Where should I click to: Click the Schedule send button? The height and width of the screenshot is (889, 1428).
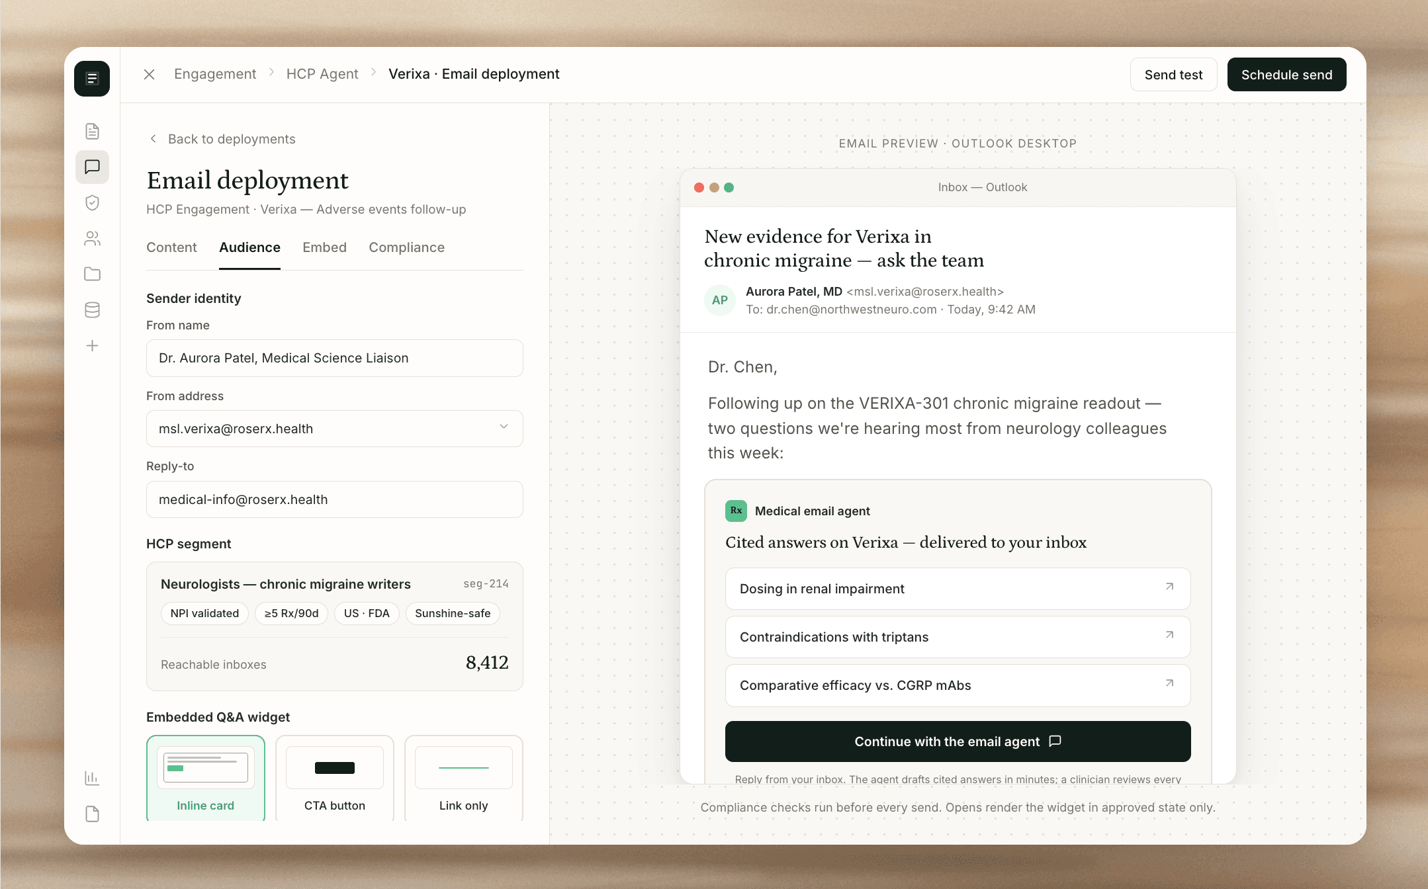(x=1286, y=75)
